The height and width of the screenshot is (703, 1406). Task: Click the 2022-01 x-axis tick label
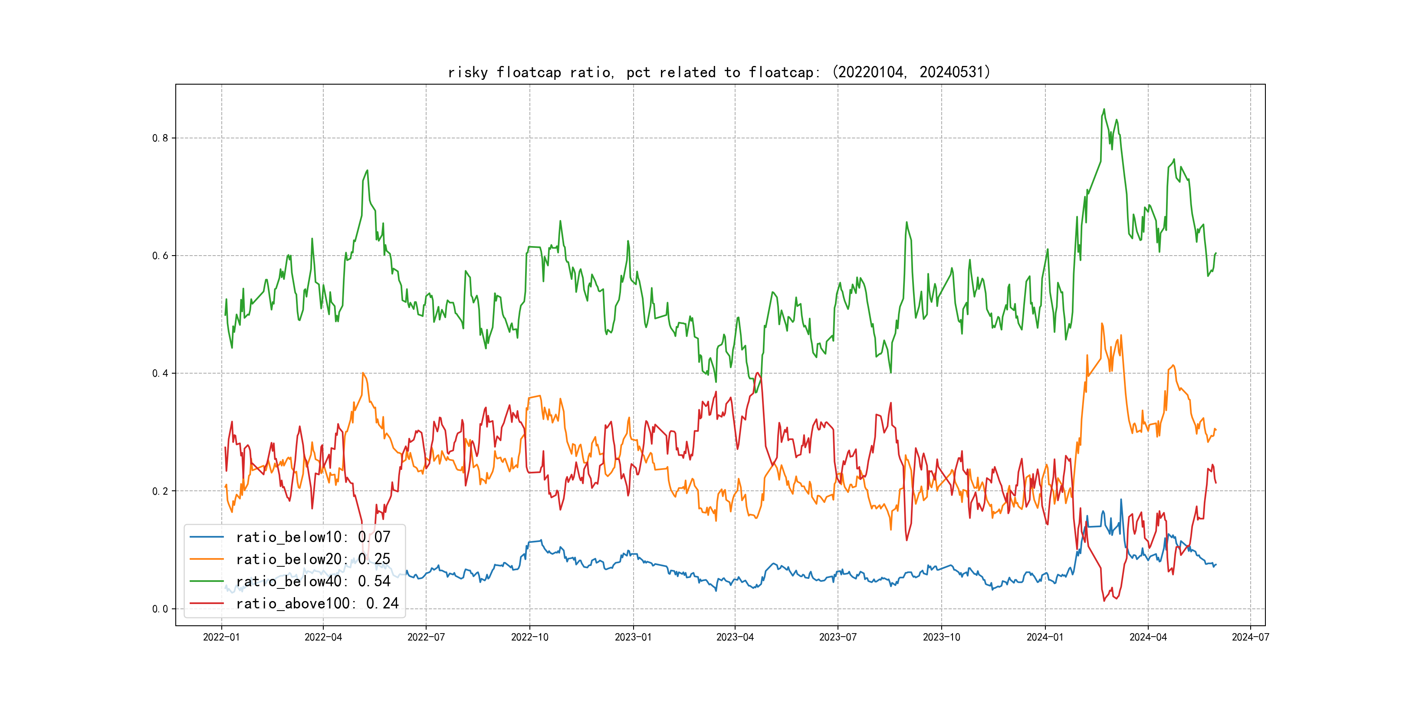point(221,637)
